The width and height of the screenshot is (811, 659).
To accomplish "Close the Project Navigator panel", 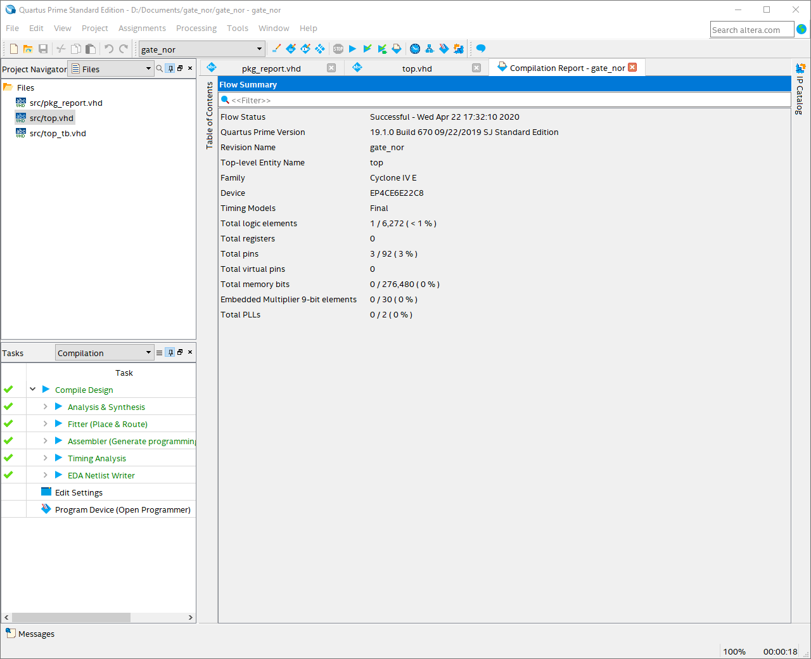I will click(190, 68).
